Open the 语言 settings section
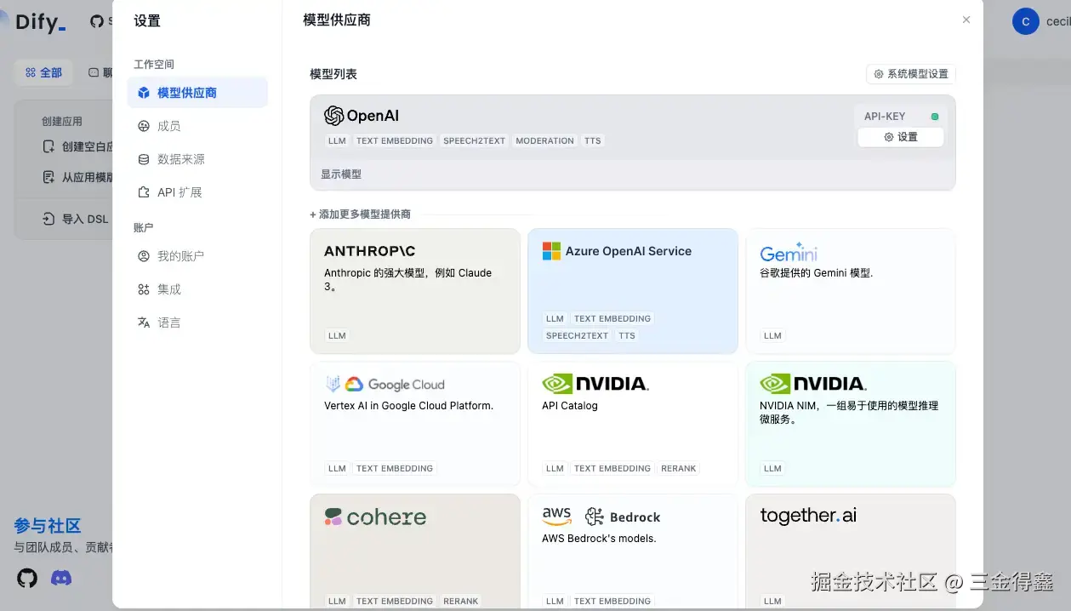Viewport: 1071px width, 611px height. pos(197,323)
